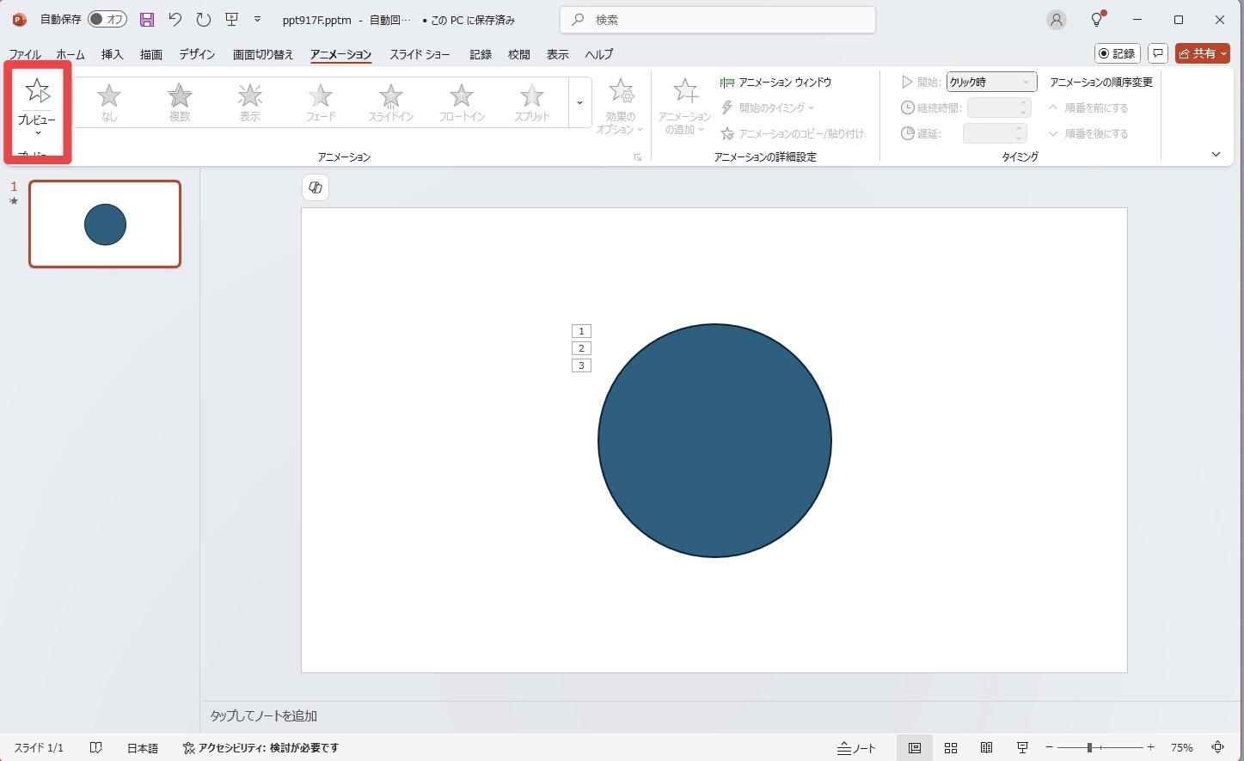Switch to the 挿入 tab

(113, 54)
